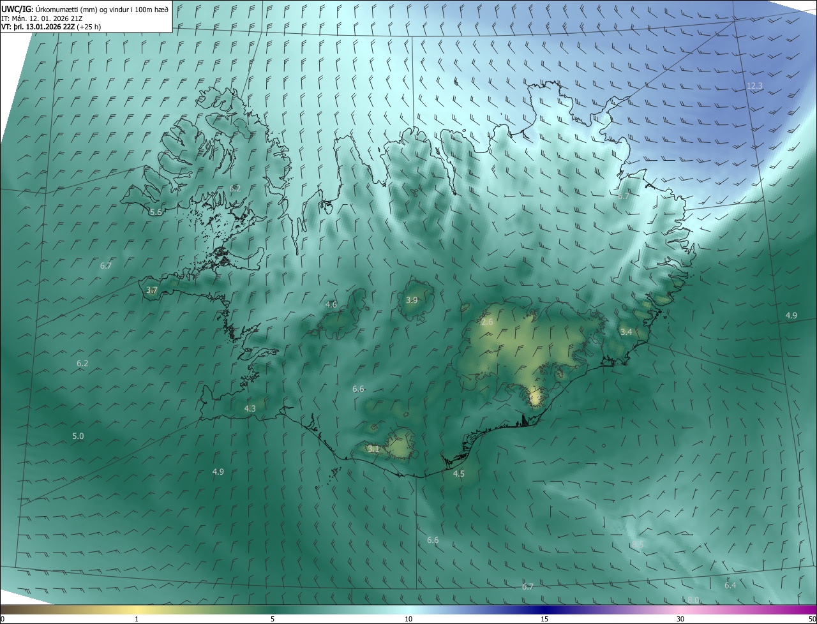Image resolution: width=817 pixels, height=624 pixels.
Task: Click the precipitation color scale bar
Action: tap(408, 609)
